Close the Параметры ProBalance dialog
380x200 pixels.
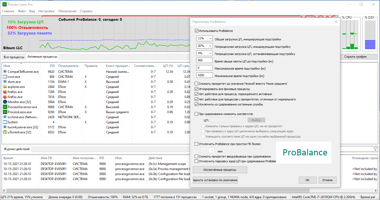click(x=336, y=22)
